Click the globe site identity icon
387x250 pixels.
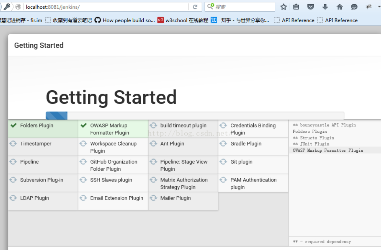(x=18, y=7)
